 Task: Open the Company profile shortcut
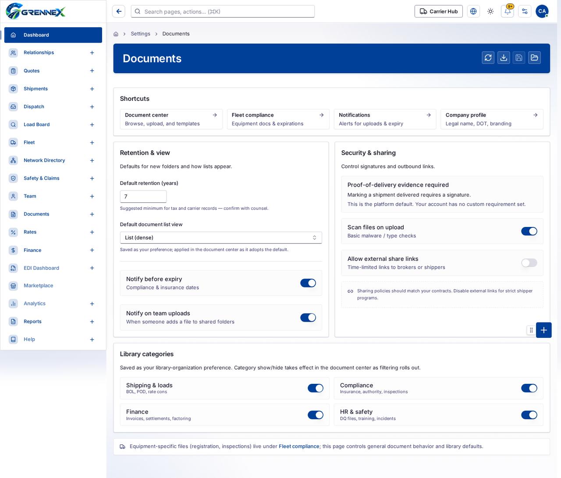click(x=492, y=119)
